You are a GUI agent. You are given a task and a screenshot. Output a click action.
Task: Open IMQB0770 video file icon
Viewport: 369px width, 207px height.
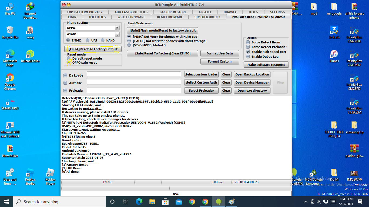354,175
